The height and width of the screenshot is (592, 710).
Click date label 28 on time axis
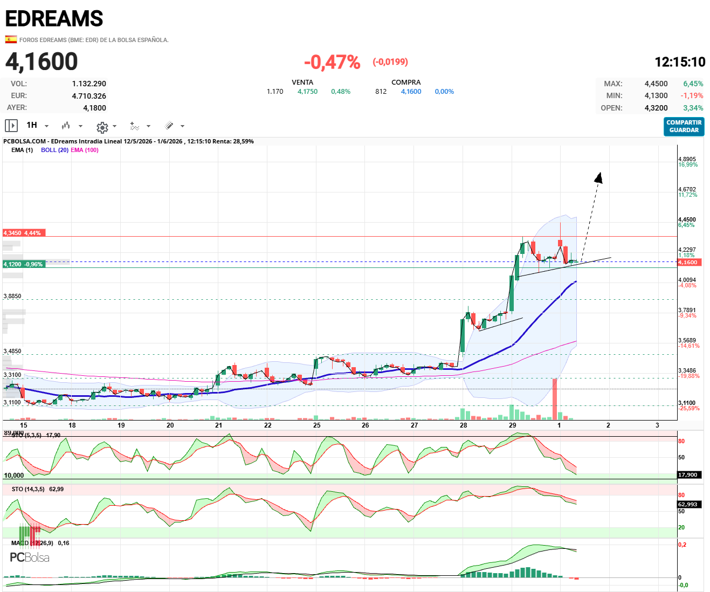coord(463,425)
